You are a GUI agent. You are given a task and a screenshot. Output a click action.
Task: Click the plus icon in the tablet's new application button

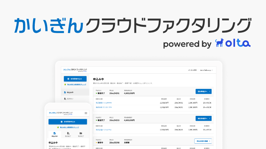pyautogui.click(x=68, y=79)
